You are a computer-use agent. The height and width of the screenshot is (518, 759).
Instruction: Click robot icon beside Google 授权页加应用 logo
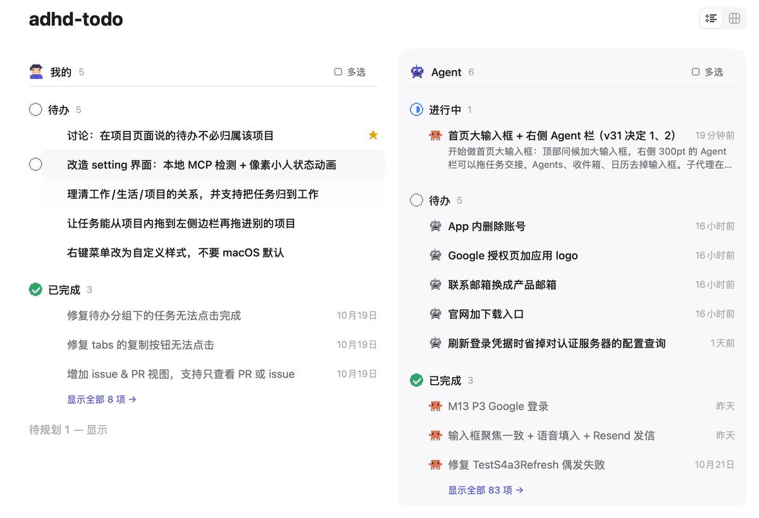435,255
